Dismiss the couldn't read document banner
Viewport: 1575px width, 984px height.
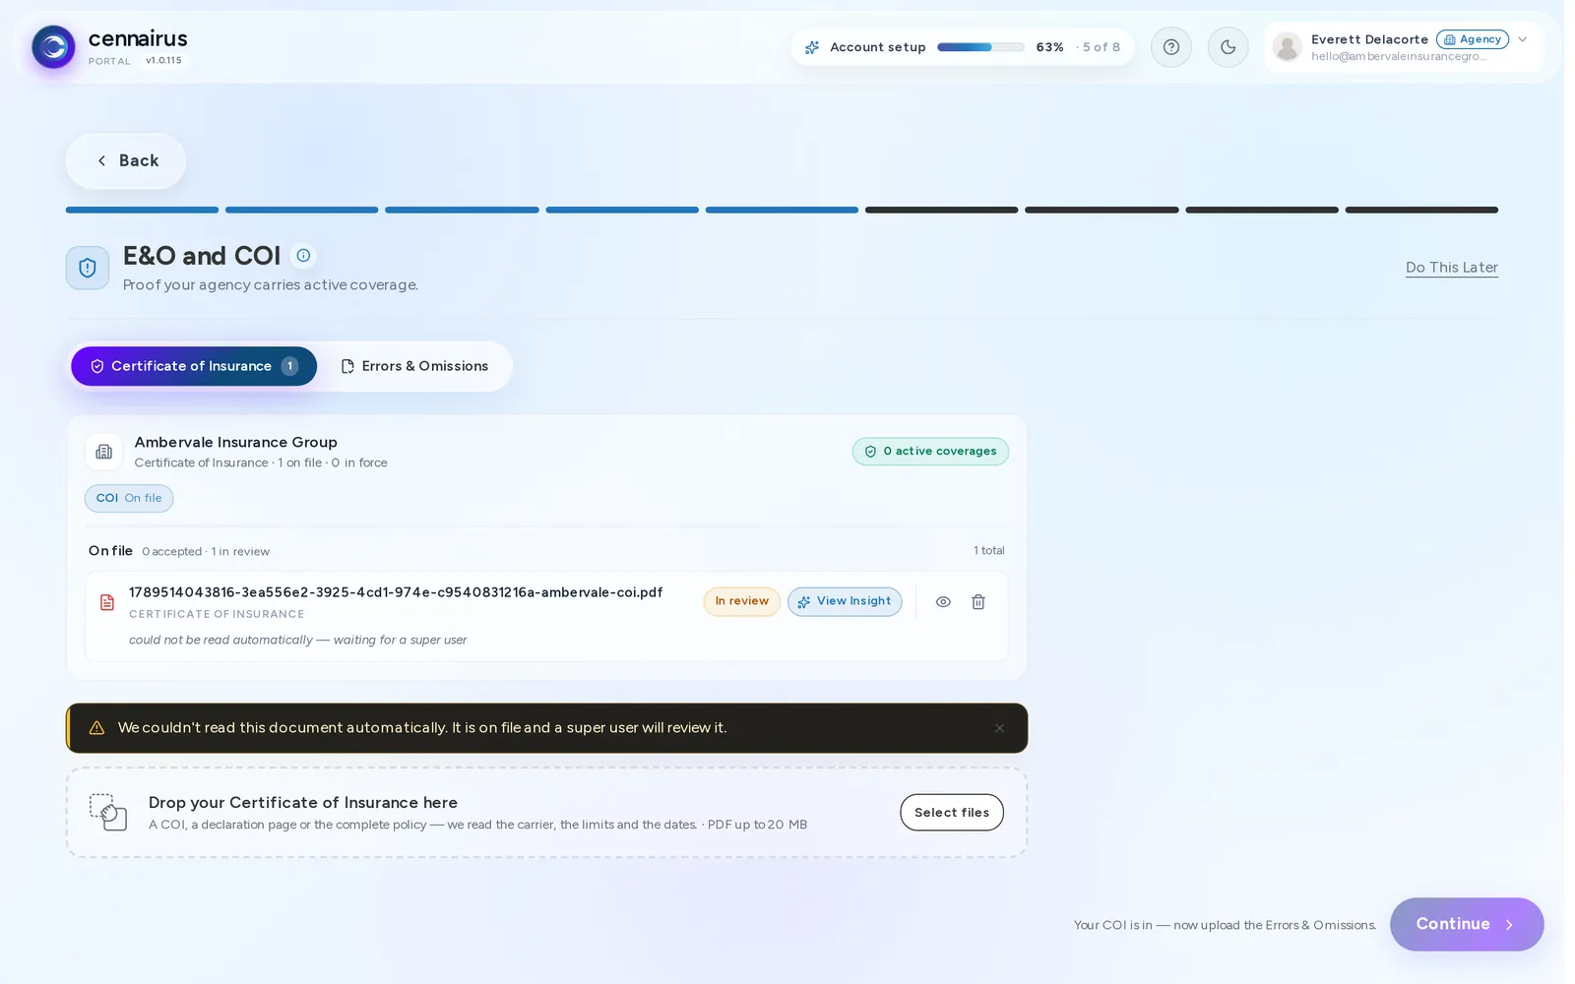tap(999, 728)
